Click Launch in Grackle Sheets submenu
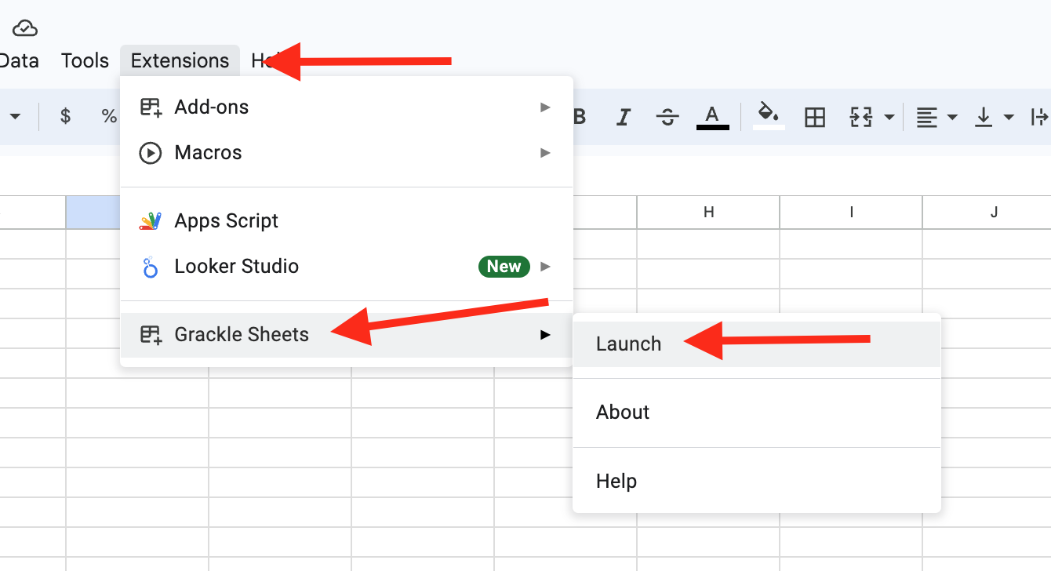1051x571 pixels. pos(757,344)
